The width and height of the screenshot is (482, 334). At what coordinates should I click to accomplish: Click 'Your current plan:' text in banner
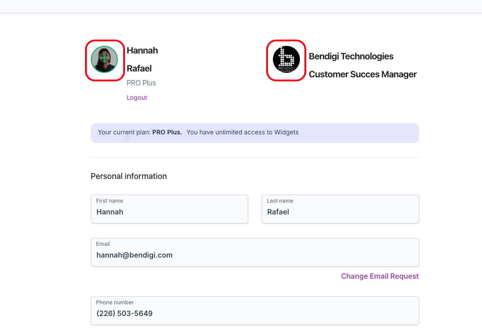tap(124, 132)
